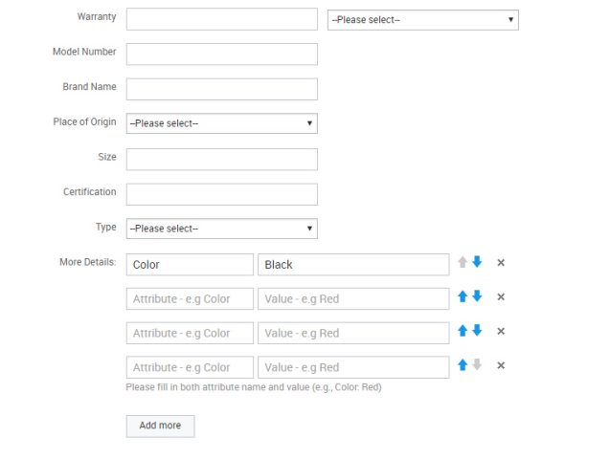Move third attribute row up
The height and width of the screenshot is (459, 610).
click(463, 331)
